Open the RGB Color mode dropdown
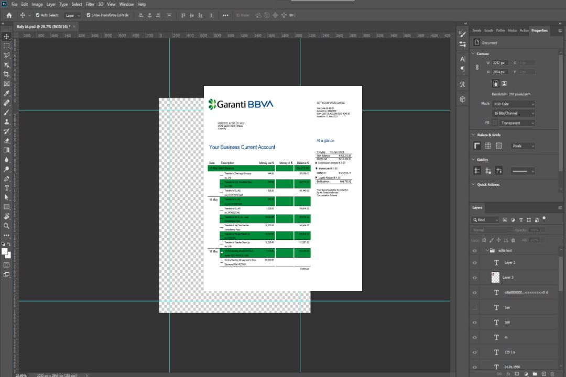 click(x=513, y=104)
